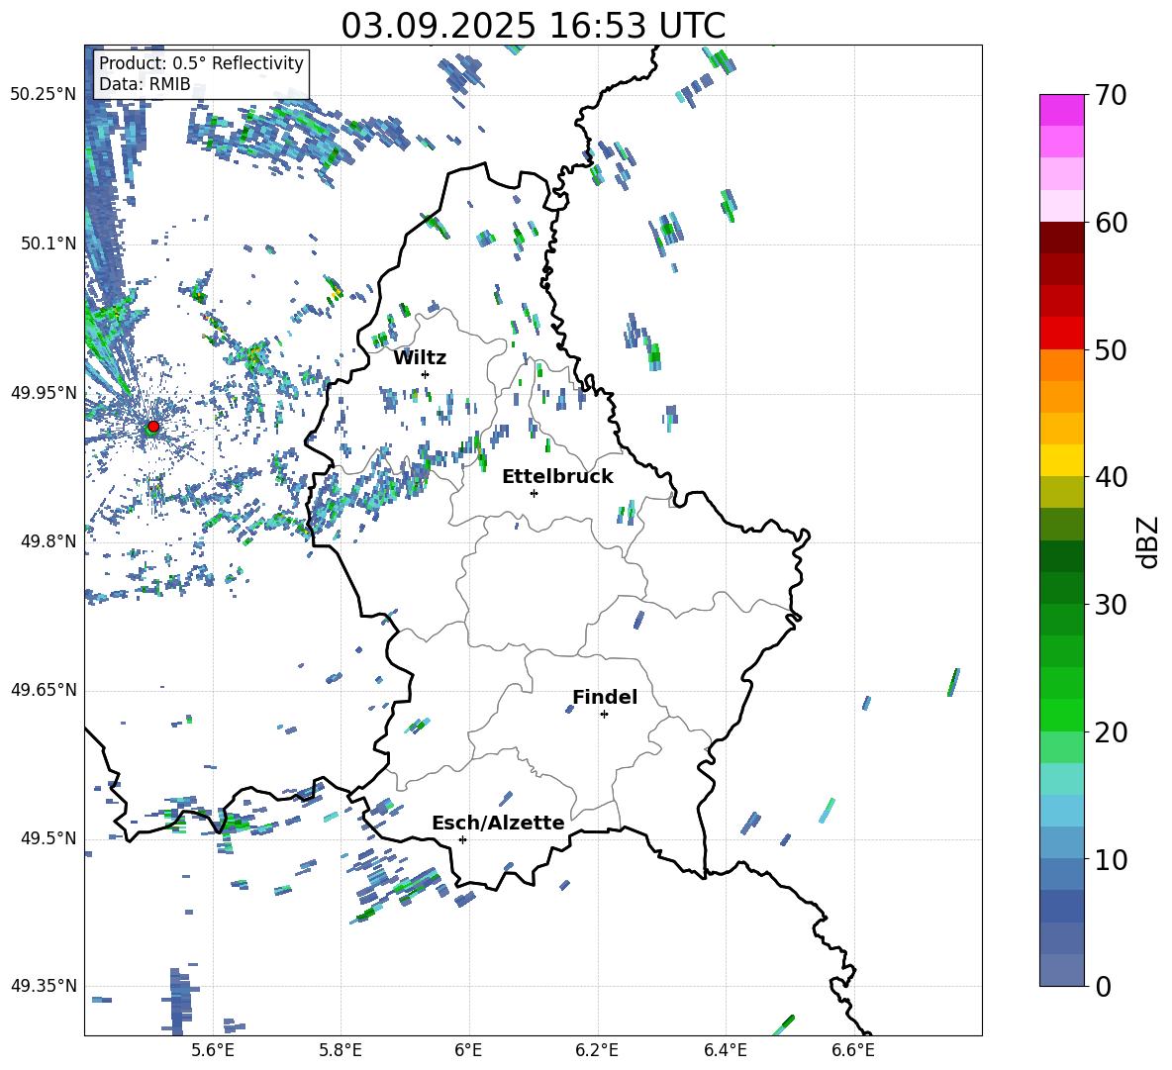Click the dBZ colorbar label
1172x1070 pixels.
point(1149,541)
